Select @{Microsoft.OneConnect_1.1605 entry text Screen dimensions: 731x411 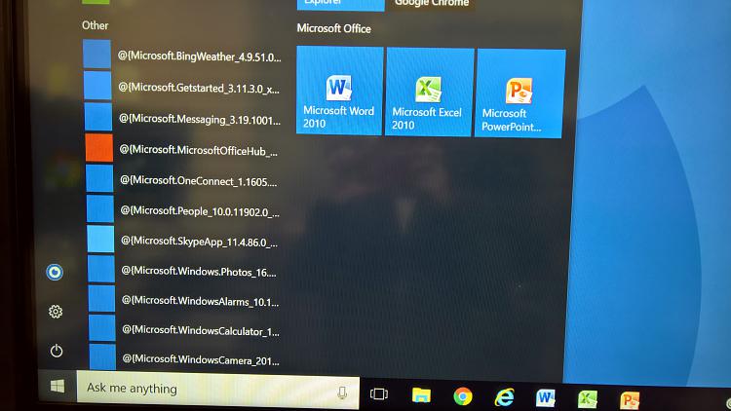click(198, 181)
